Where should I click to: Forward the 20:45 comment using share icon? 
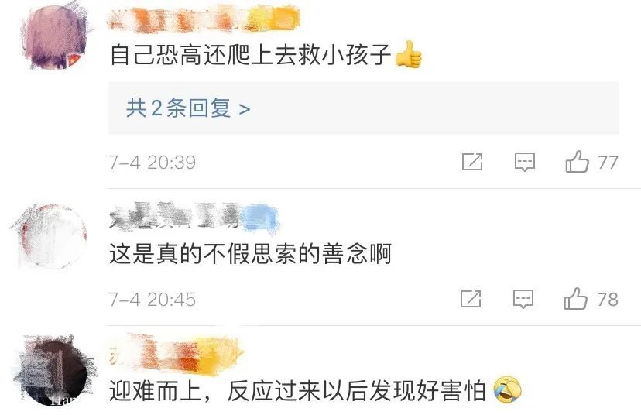[x=471, y=299]
